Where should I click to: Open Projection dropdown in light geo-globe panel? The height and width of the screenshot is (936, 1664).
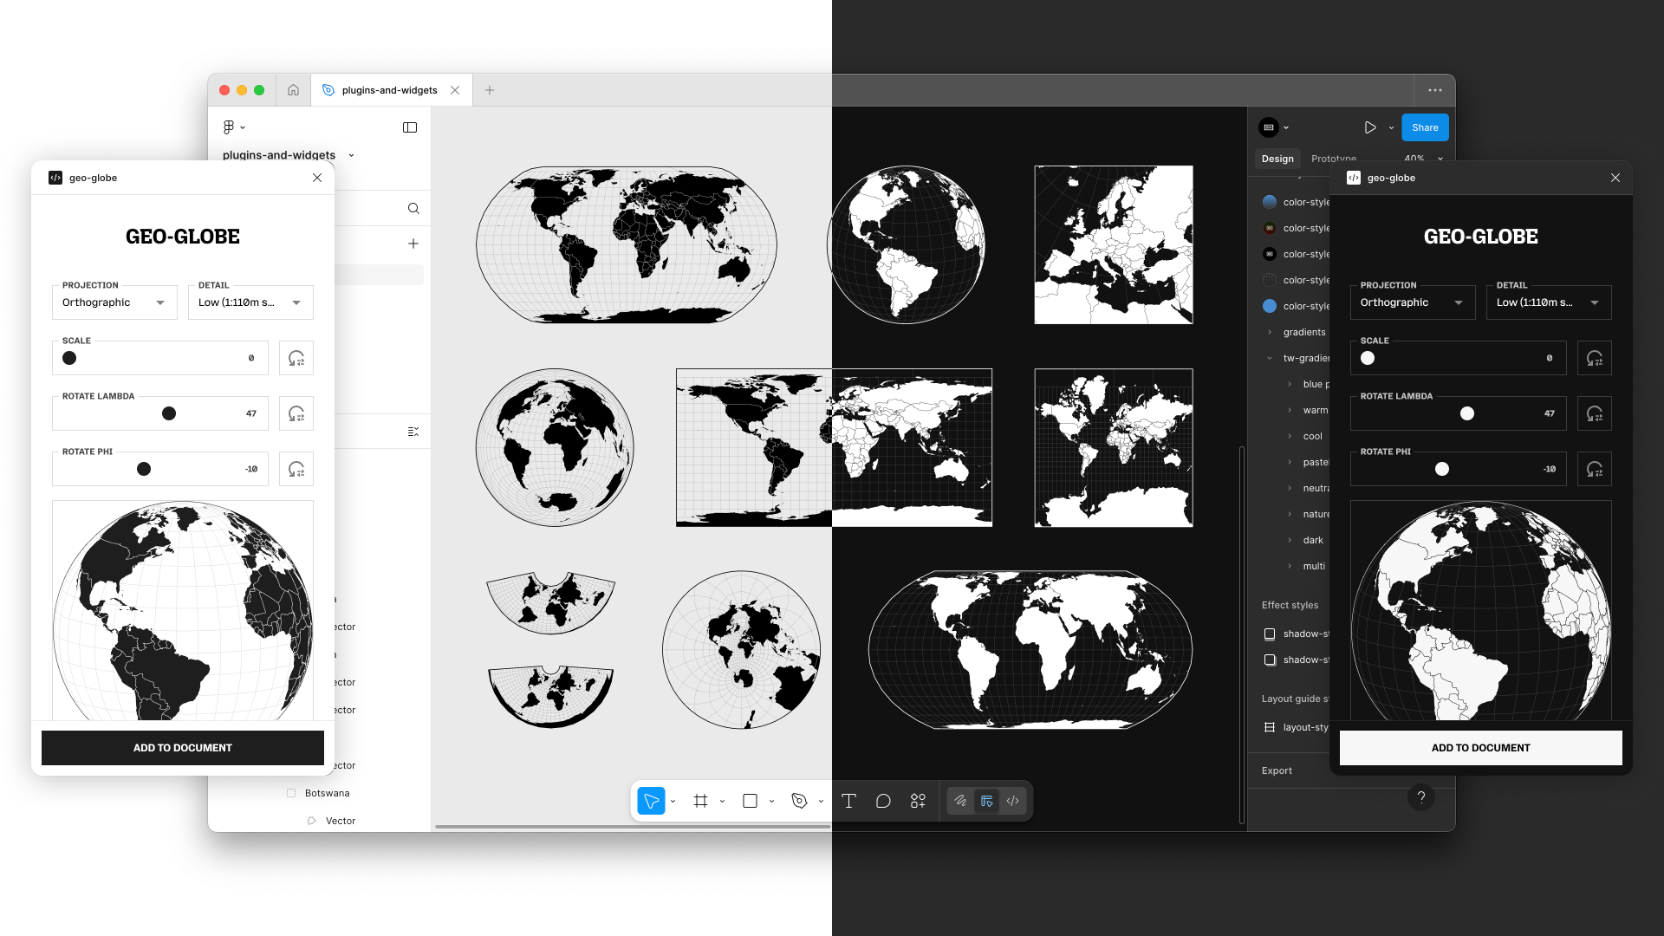(114, 302)
